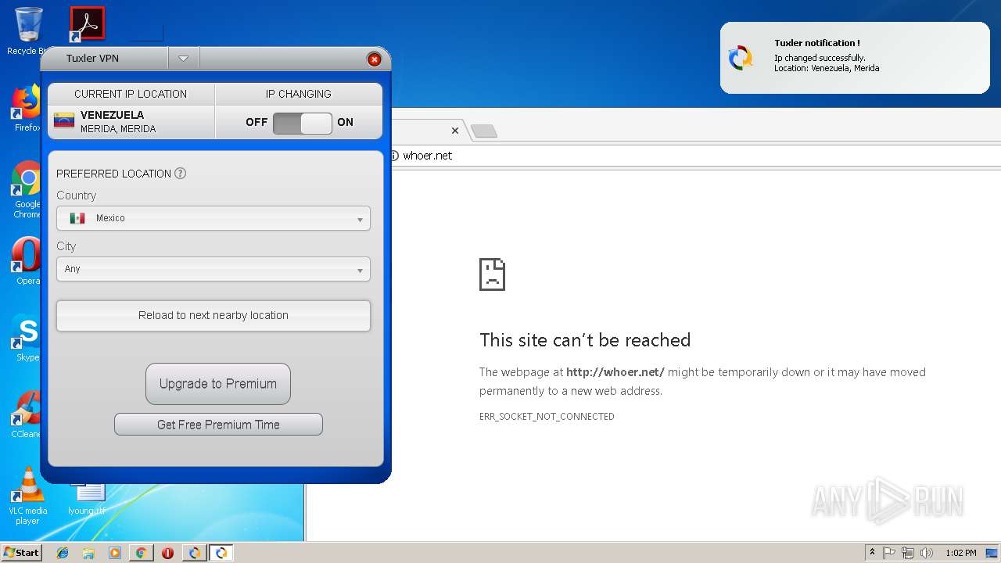
Task: Click the Mexico flag in Country field
Action: coord(77,218)
